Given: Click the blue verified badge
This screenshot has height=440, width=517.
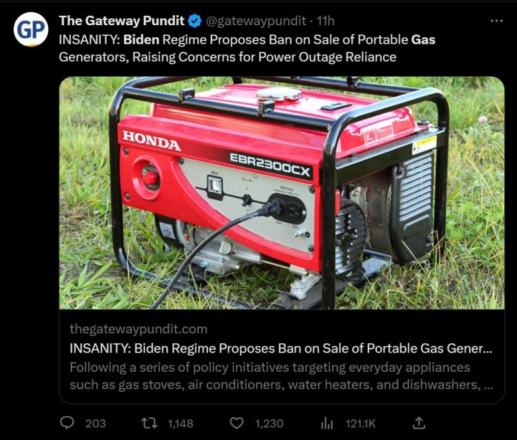Looking at the screenshot, I should (x=194, y=21).
